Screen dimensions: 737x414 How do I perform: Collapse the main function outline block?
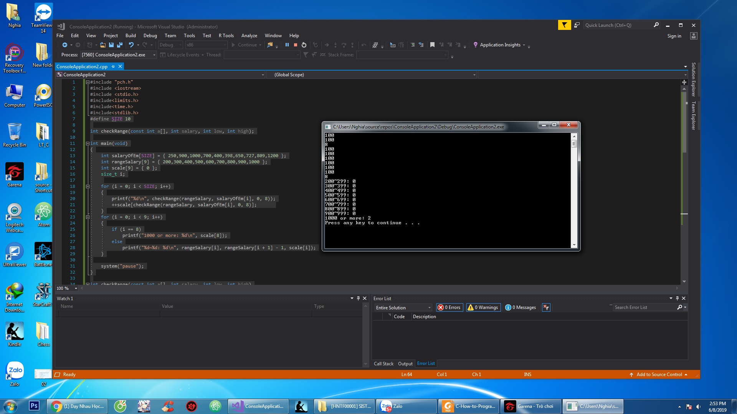click(88, 143)
